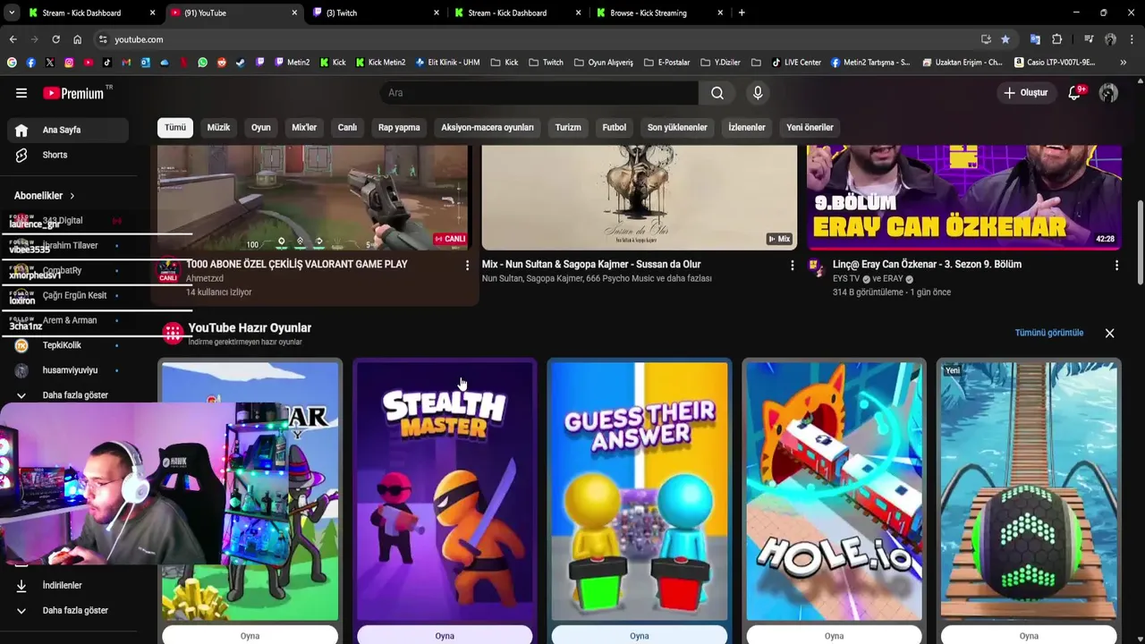Viewport: 1145px width, 644px height.
Task: Open options menu for Valorant livestream video
Action: 467,266
